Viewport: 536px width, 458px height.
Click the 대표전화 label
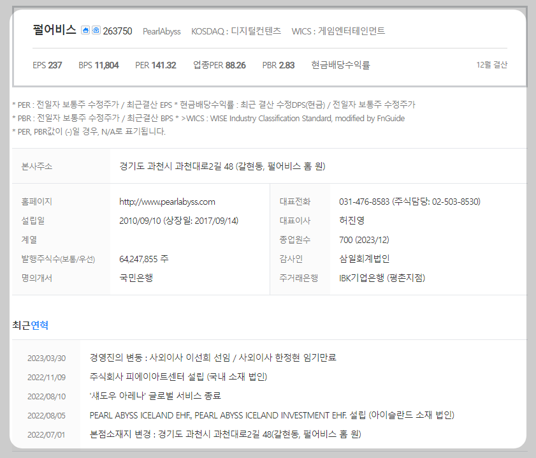coord(294,202)
